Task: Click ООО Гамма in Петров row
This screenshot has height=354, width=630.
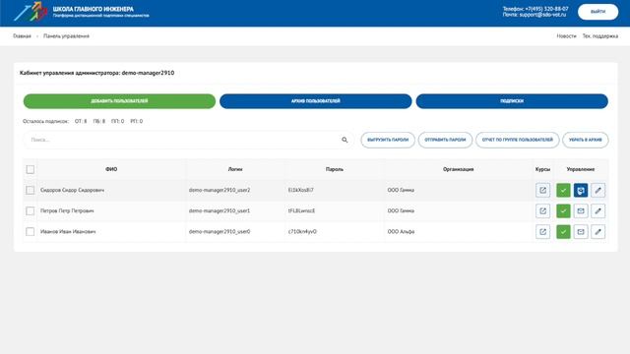Action: point(401,210)
